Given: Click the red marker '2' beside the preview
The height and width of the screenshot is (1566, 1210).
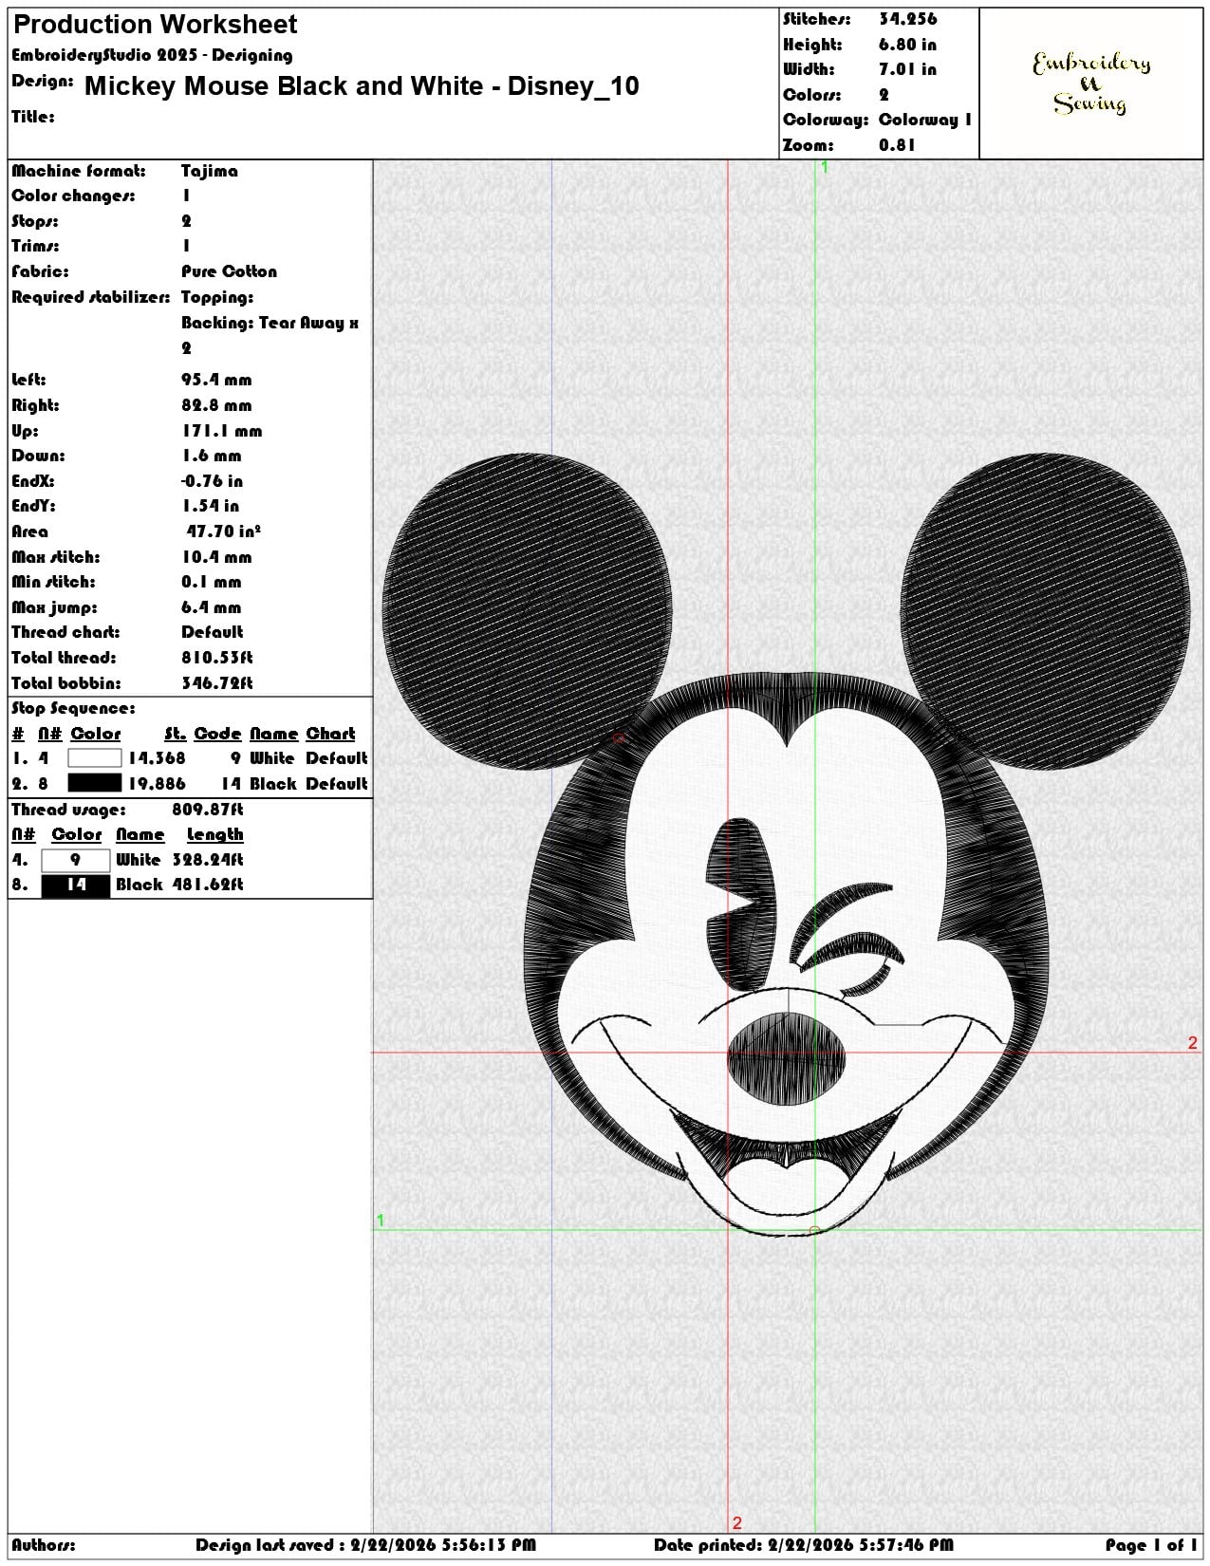Looking at the screenshot, I should pos(1193,1043).
